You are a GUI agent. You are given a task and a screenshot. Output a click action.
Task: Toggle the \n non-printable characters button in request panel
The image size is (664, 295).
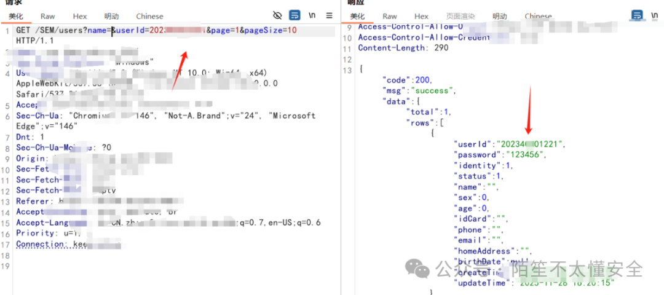point(312,15)
